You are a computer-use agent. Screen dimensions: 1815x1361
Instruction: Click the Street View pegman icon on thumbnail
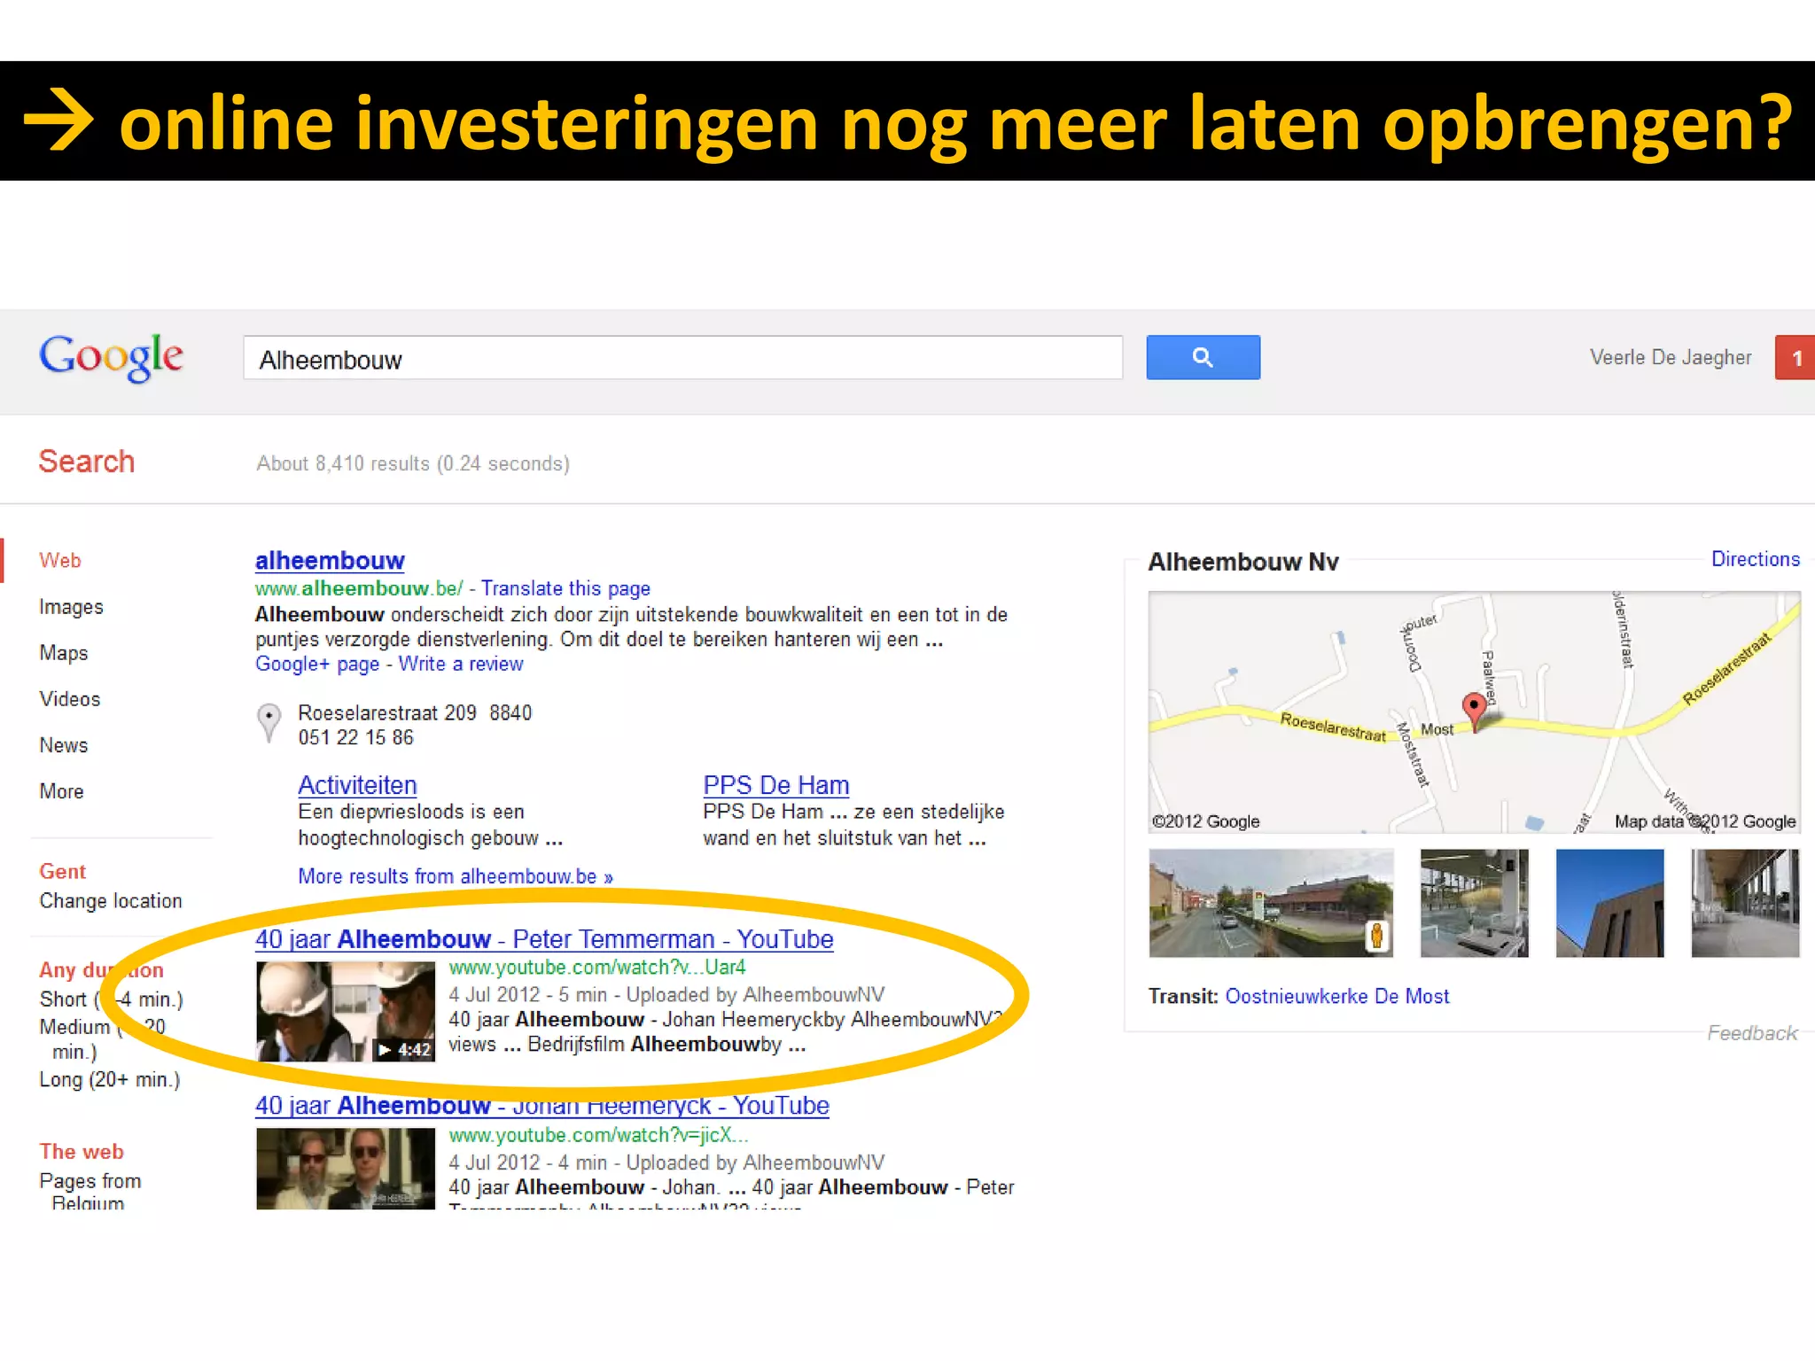(1376, 935)
